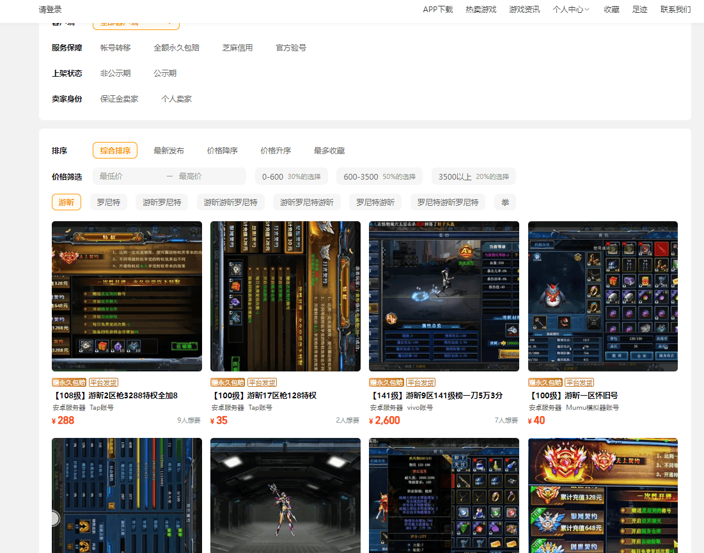Sort listings by 价格降序

[222, 151]
